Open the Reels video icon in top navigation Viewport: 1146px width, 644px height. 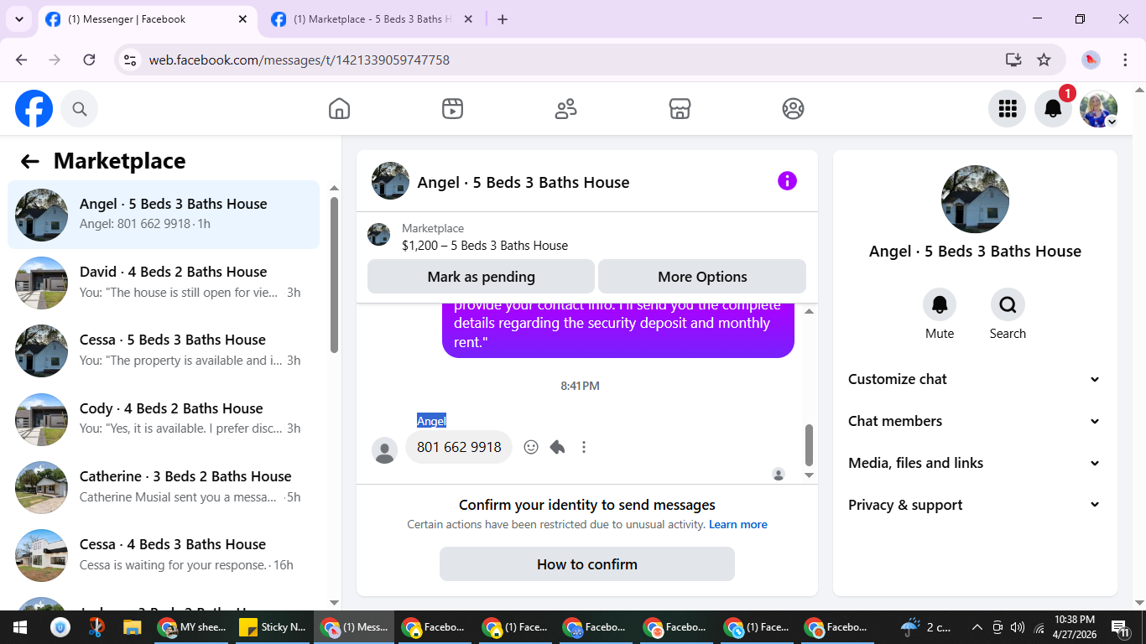click(x=453, y=109)
